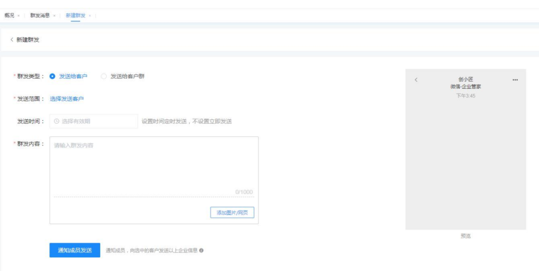The height and width of the screenshot is (271, 539).
Task: Close the 概况 tab
Action: [x=18, y=16]
